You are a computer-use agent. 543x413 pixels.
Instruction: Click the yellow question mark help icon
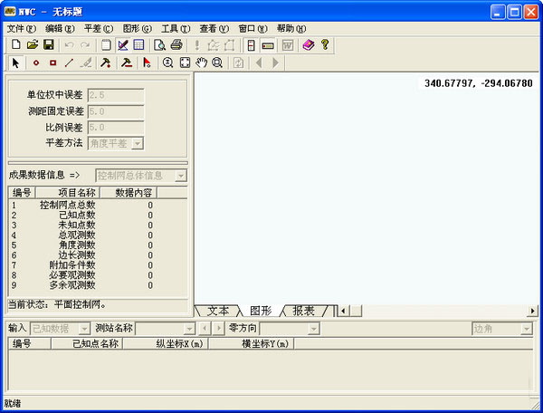[x=325, y=44]
